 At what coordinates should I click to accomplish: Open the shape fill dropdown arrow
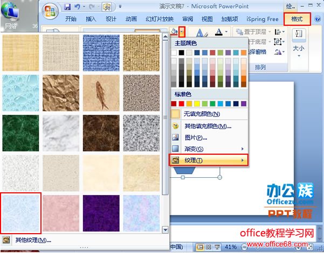[182, 32]
